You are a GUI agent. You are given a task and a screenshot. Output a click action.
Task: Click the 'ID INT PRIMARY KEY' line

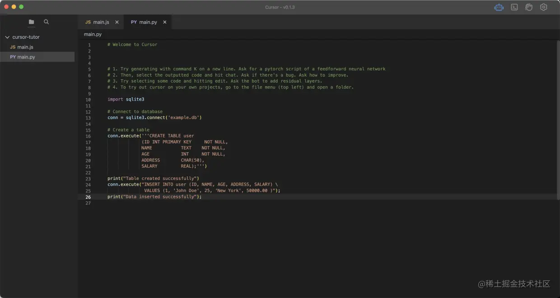point(185,142)
